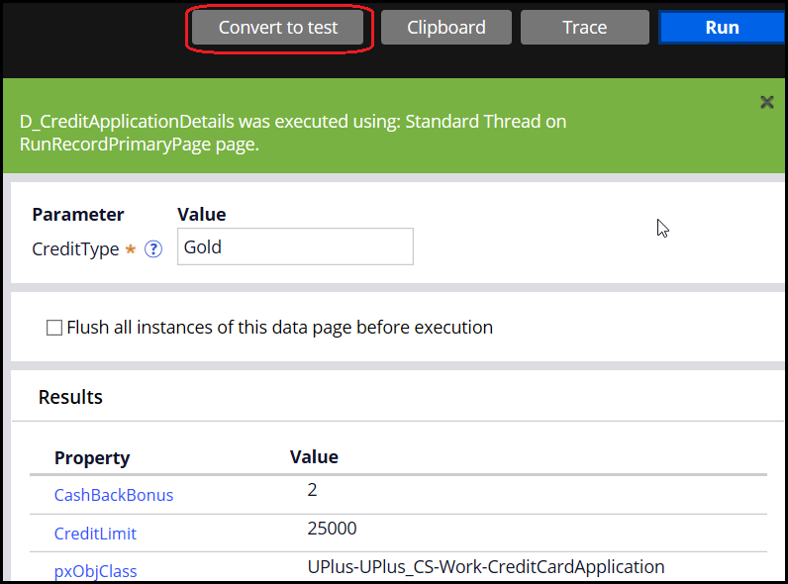
Task: Select the CashBackBonus value 2
Action: pyautogui.click(x=312, y=490)
